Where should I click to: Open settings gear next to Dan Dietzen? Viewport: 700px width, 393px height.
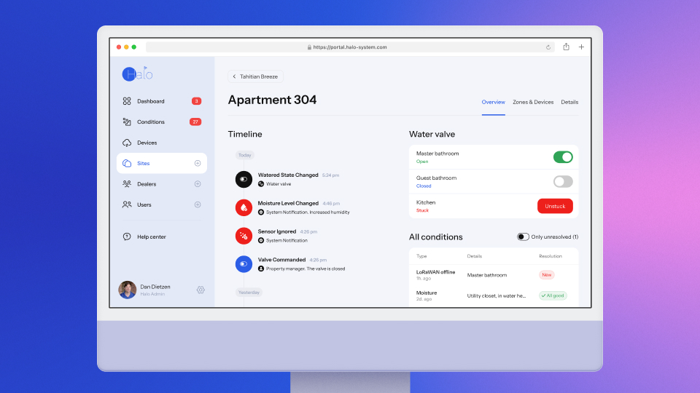(201, 290)
